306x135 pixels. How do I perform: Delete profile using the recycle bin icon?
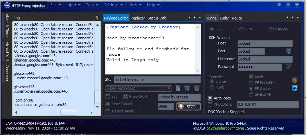pyautogui.click(x=197, y=88)
